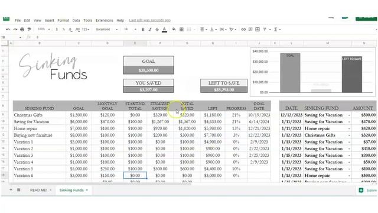This screenshot has width=378, height=213.
Task: Select the 6/14/2024 goal date cell
Action: click(259, 122)
